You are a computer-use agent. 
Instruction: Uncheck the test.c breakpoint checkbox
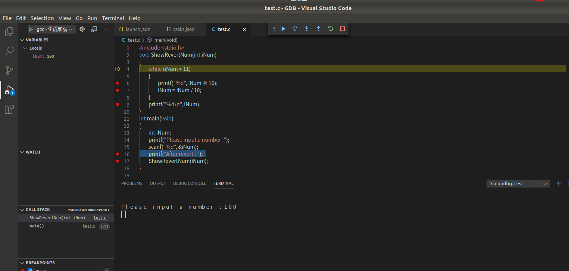(30, 270)
